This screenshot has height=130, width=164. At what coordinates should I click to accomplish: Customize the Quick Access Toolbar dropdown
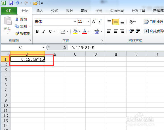point(42,3)
